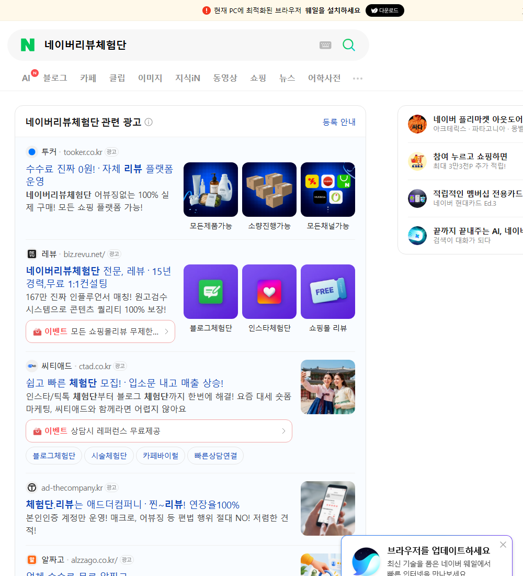
Task: Open the 참여 누르고 쇼핑하면 sidebar item
Action: pos(465,161)
